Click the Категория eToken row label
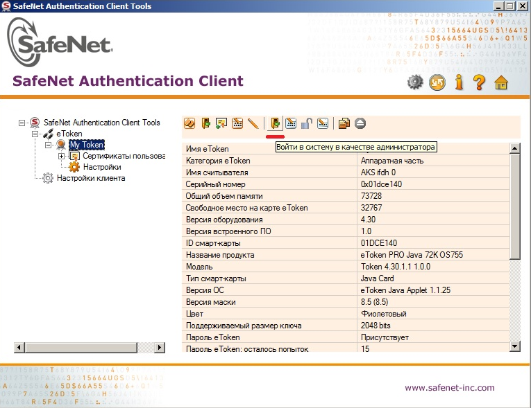This screenshot has height=408, width=531. (218, 161)
